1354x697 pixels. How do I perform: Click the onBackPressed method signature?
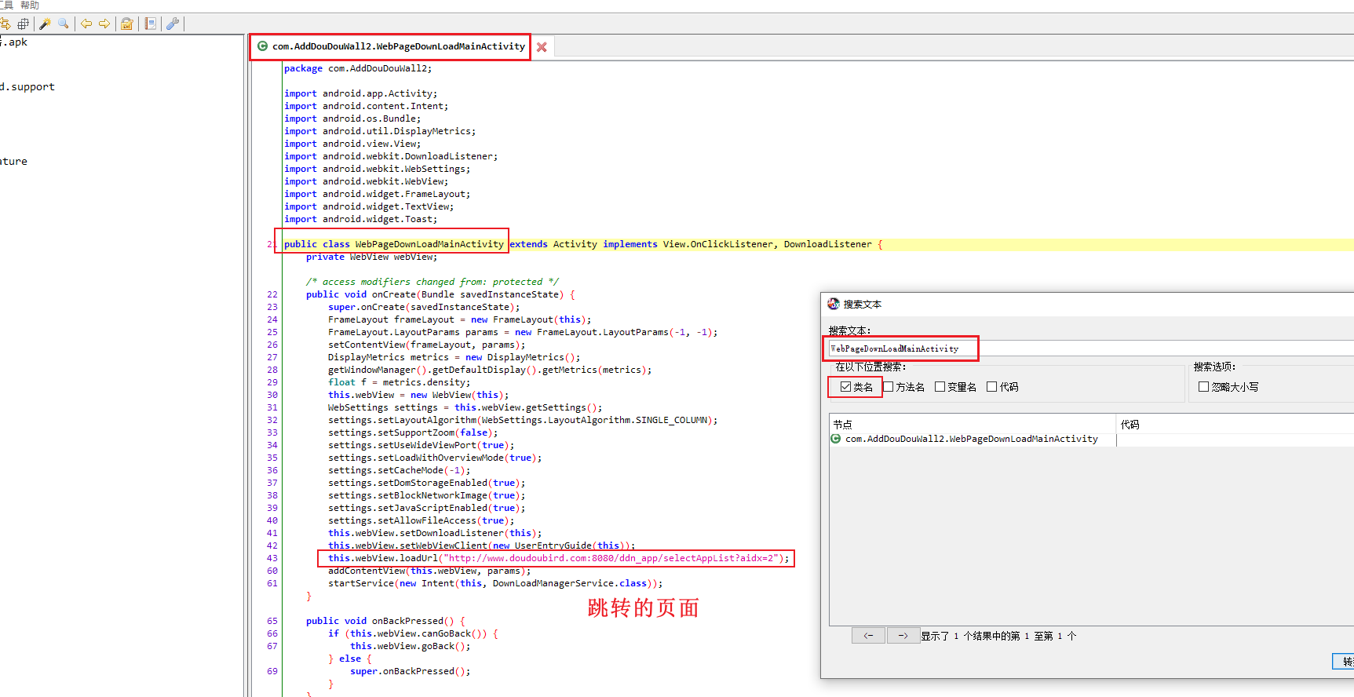385,621
